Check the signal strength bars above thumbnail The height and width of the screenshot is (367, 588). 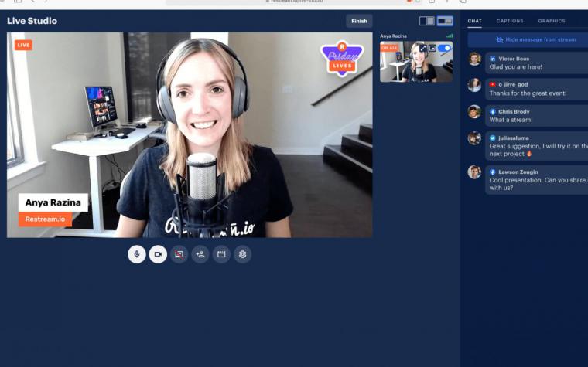(x=450, y=36)
